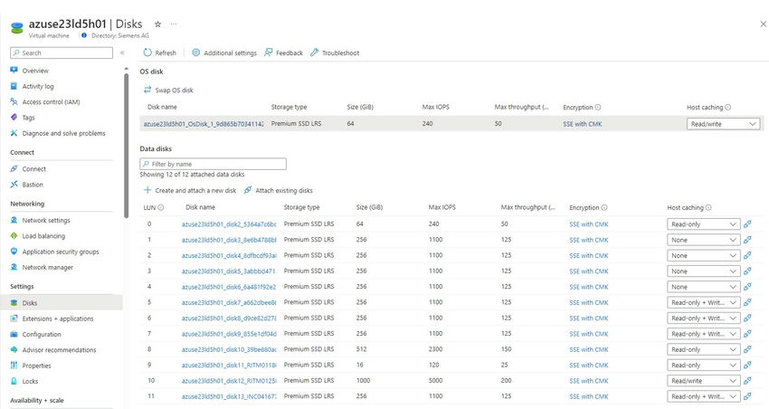769x409 pixels.
Task: Click the Swap OS disk icon
Action: 147,90
